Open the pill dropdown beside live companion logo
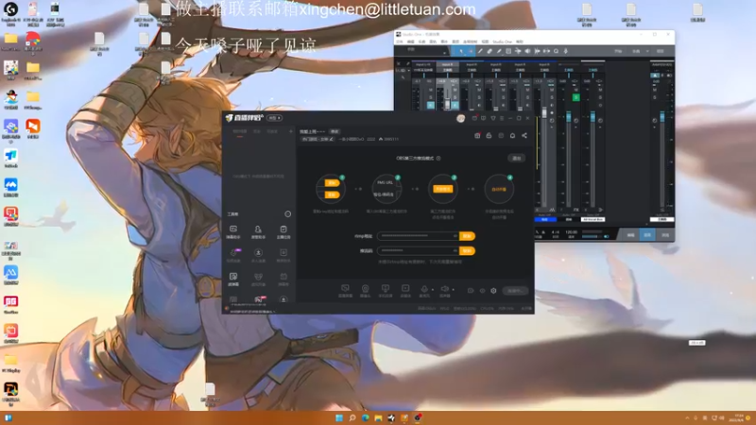Viewport: 756px width, 425px height. [x=275, y=118]
